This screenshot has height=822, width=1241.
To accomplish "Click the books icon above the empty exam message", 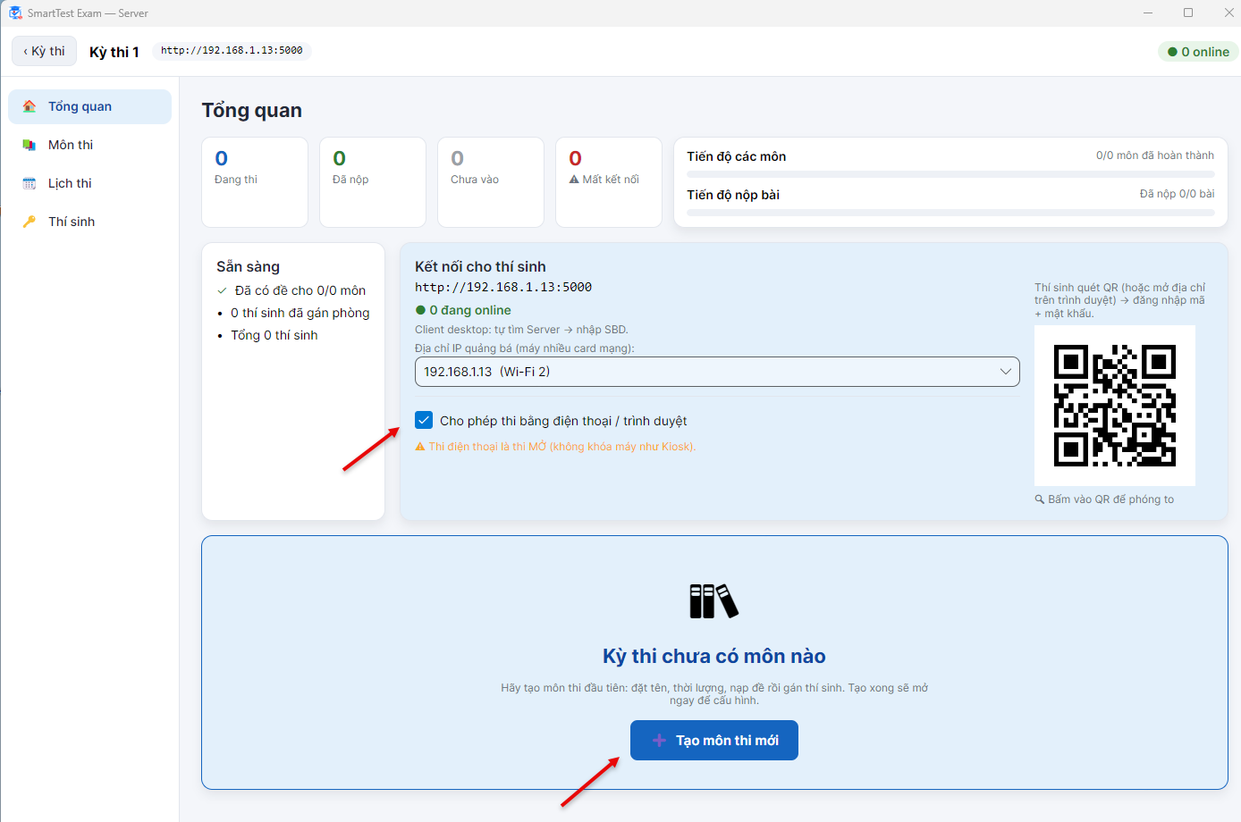I will pyautogui.click(x=713, y=600).
